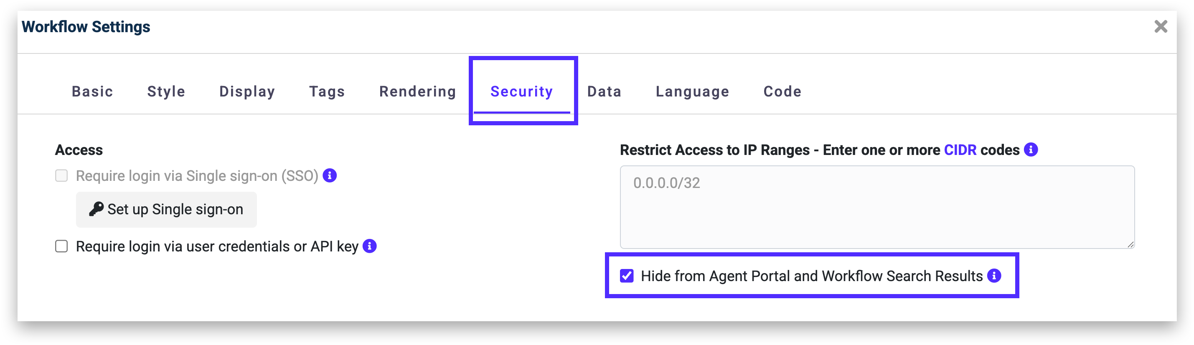Image resolution: width=1194 pixels, height=345 pixels.
Task: Go to the Code tab
Action: pos(782,91)
